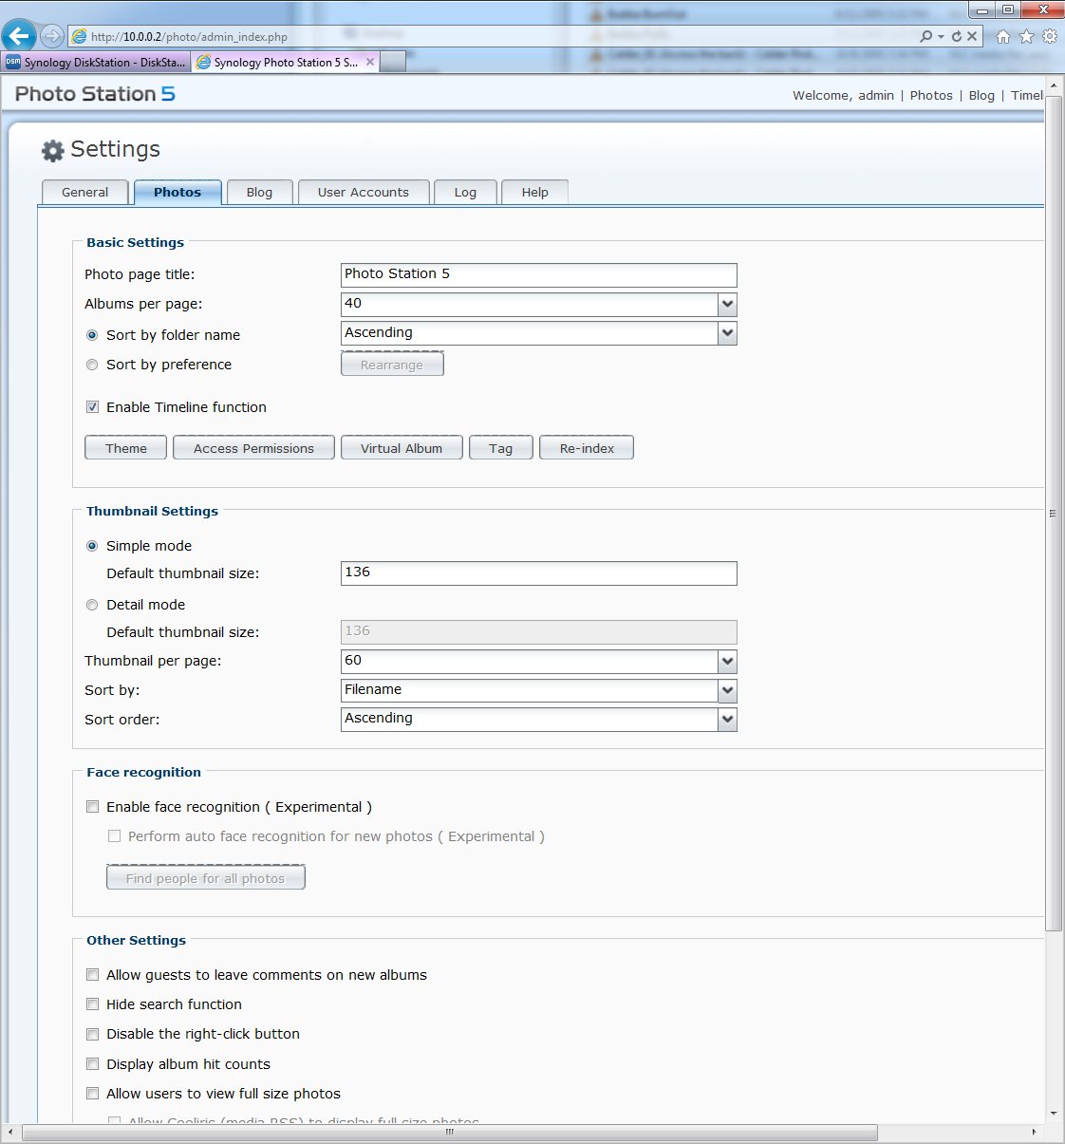Switch to the General tab

point(84,192)
